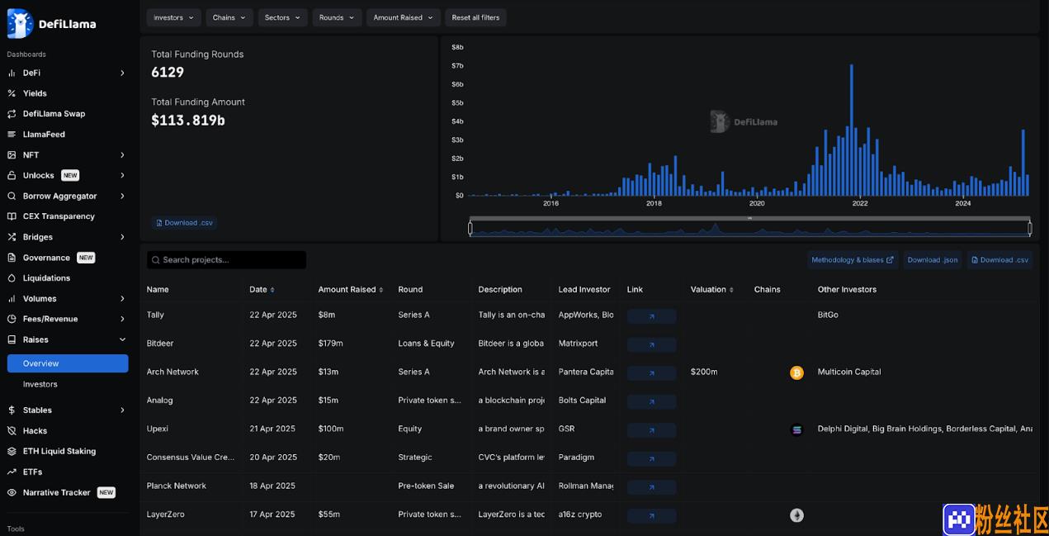1049x536 pixels.
Task: Click the Search projects input field
Action: (226, 260)
